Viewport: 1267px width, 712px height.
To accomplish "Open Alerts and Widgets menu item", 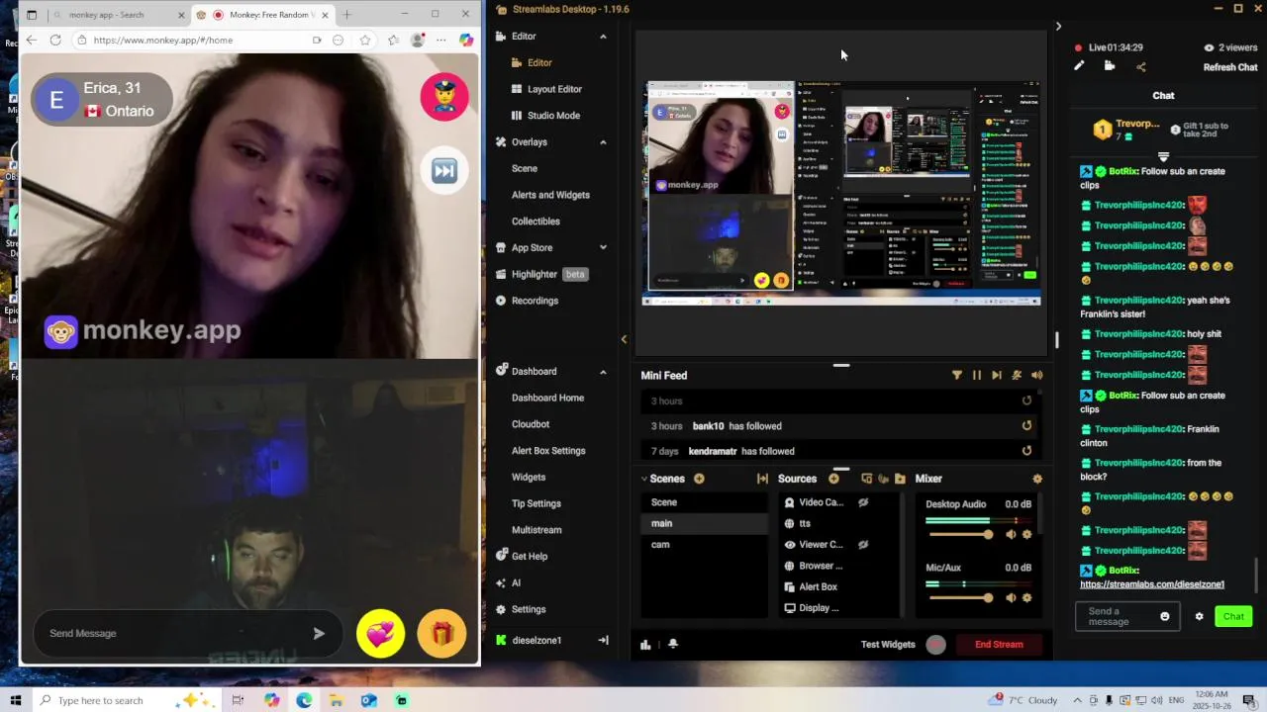I will (x=550, y=195).
